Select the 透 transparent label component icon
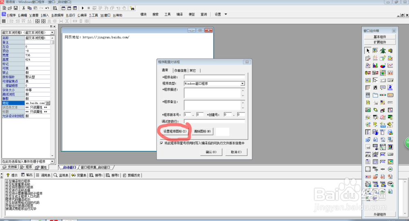 375,88
